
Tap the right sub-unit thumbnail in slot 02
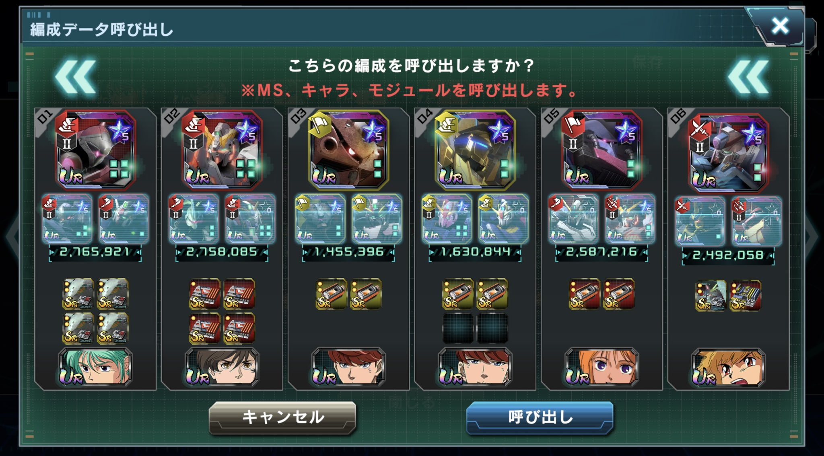pyautogui.click(x=250, y=219)
